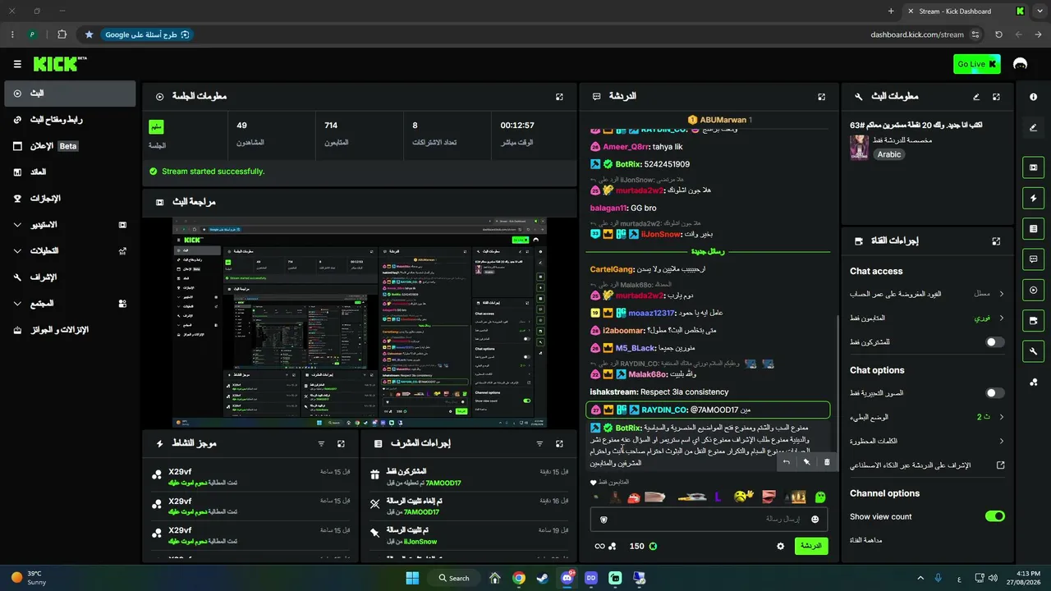Turn off the Show view count switch
This screenshot has width=1051, height=591.
(994, 516)
